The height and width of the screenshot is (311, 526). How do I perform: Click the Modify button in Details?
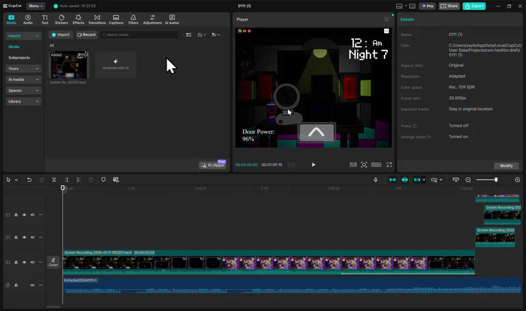click(x=506, y=166)
